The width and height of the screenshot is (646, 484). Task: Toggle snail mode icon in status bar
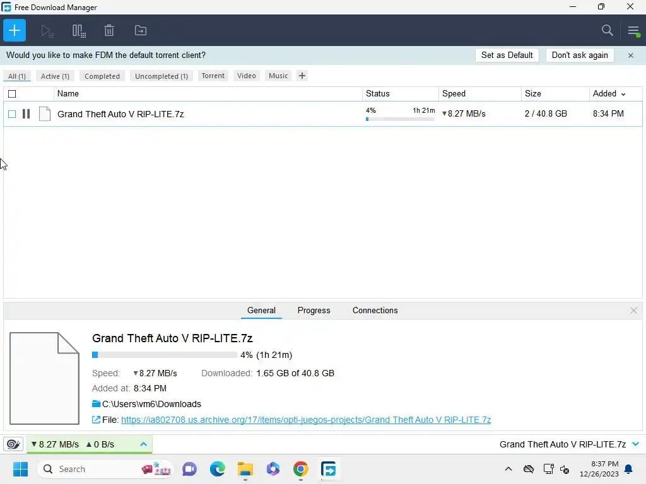(x=13, y=444)
